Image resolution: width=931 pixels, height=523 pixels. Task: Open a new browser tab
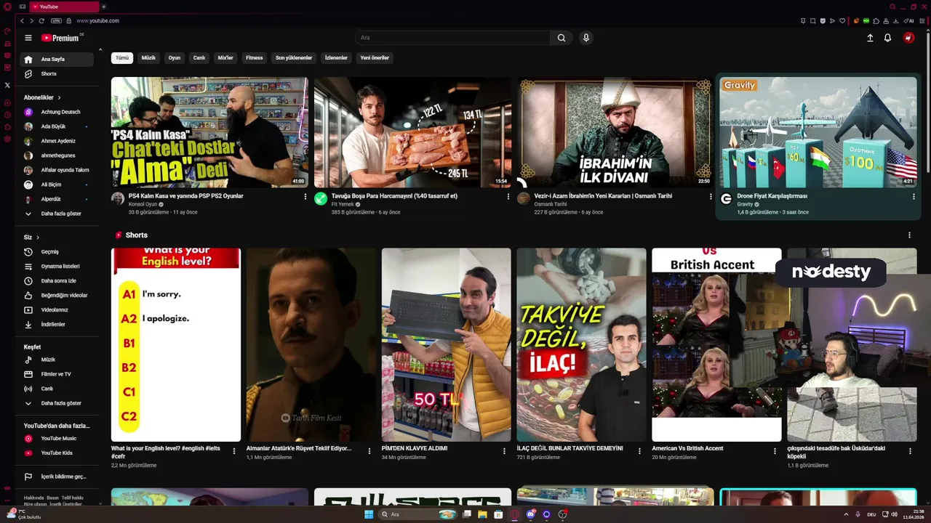(x=103, y=7)
